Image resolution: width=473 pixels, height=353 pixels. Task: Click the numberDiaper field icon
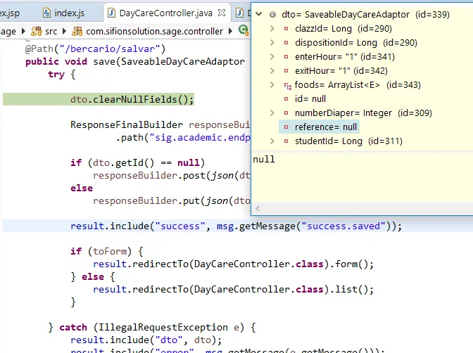click(x=286, y=113)
